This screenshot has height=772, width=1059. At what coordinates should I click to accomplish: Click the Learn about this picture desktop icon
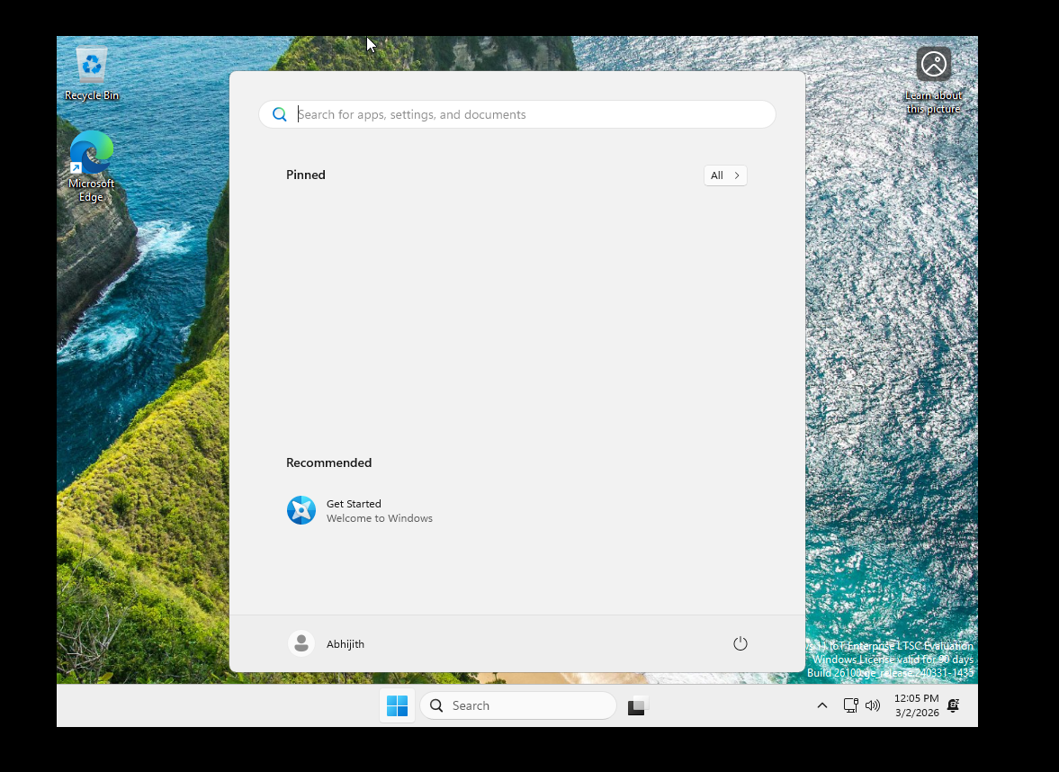933,64
